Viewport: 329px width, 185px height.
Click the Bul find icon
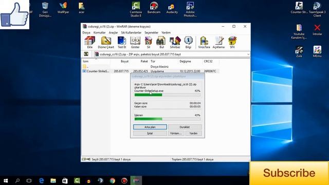(x=161, y=42)
